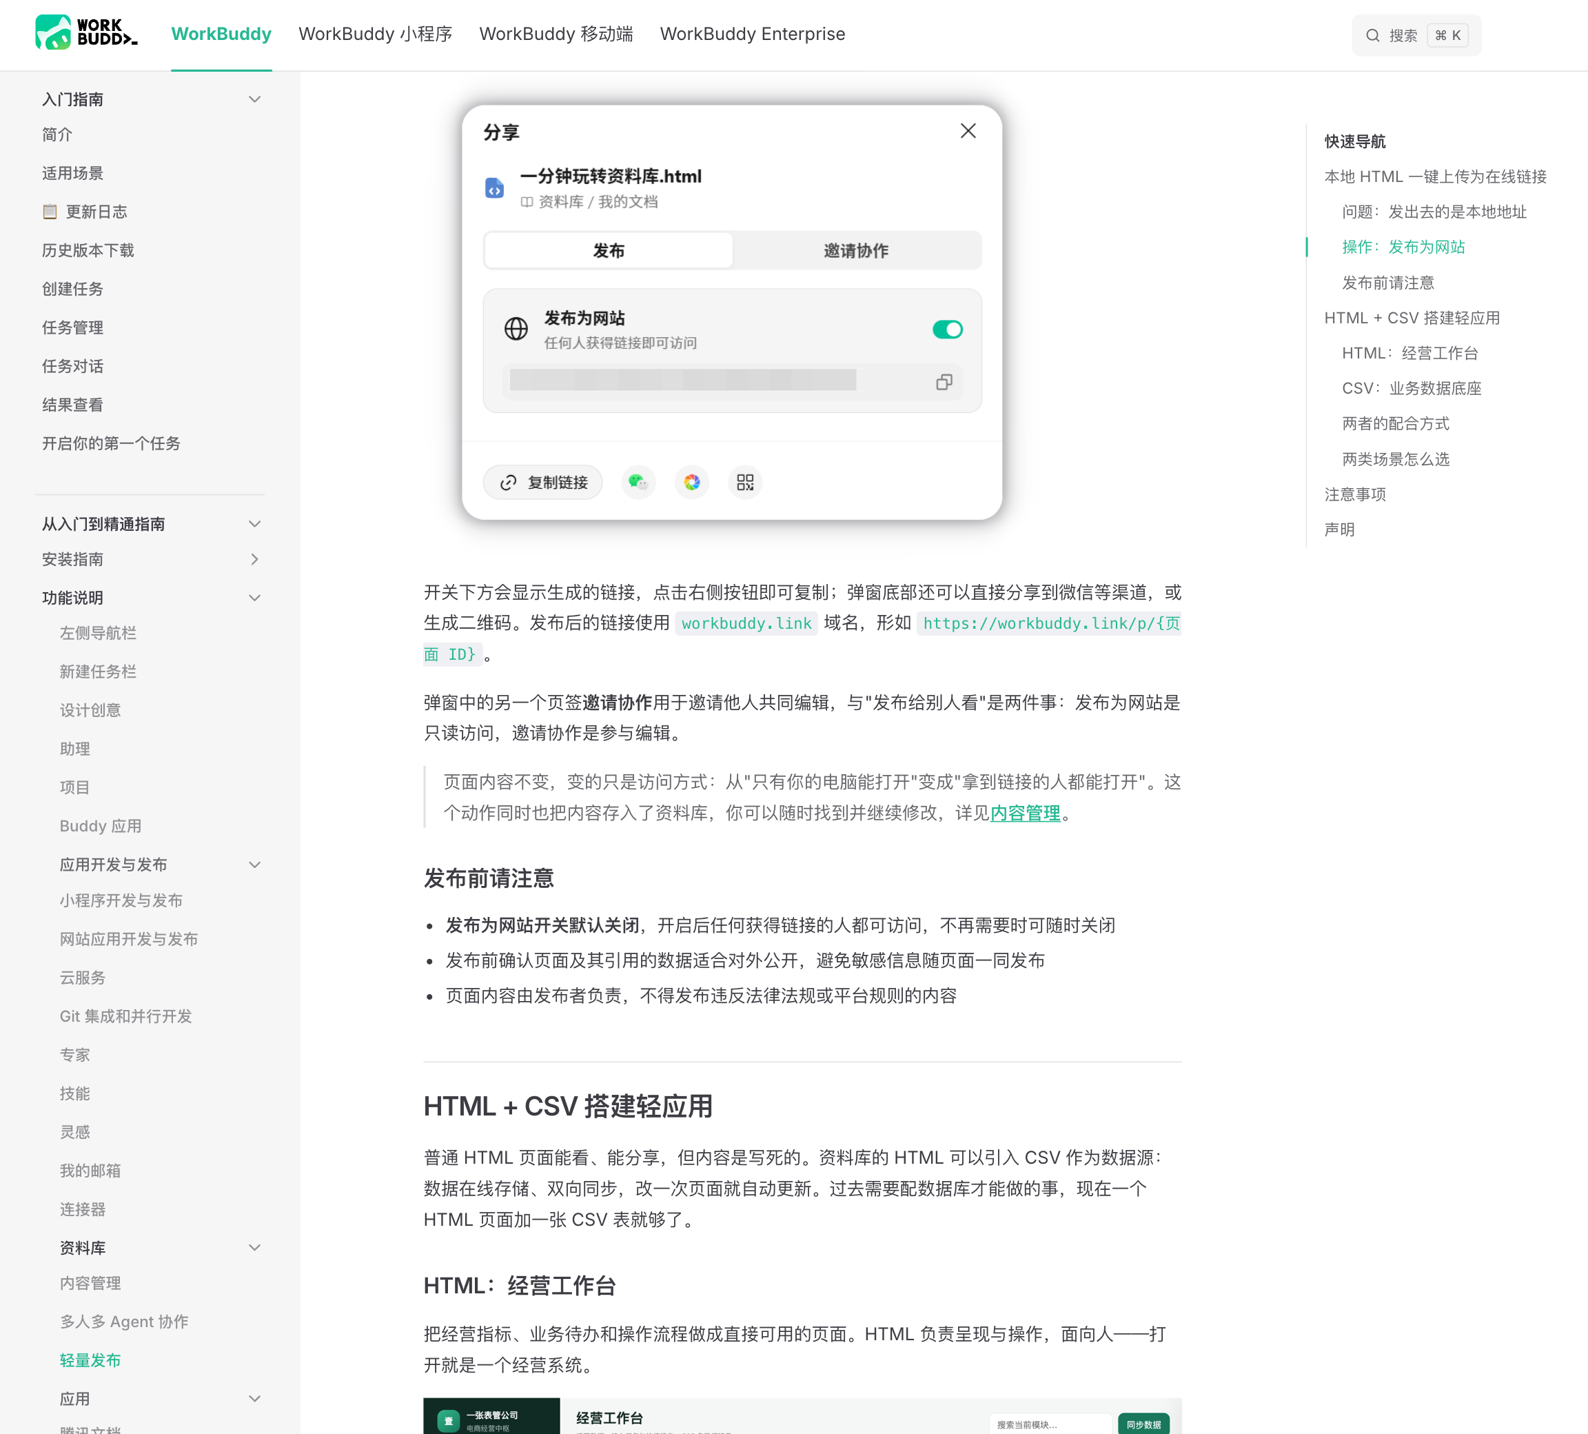This screenshot has height=1434, width=1588.
Task: Collapse the 应用开发与发布 chevron
Action: [x=254, y=865]
